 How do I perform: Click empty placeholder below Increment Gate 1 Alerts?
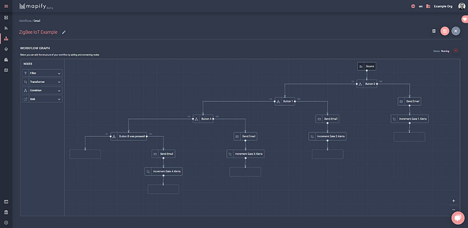(410, 136)
